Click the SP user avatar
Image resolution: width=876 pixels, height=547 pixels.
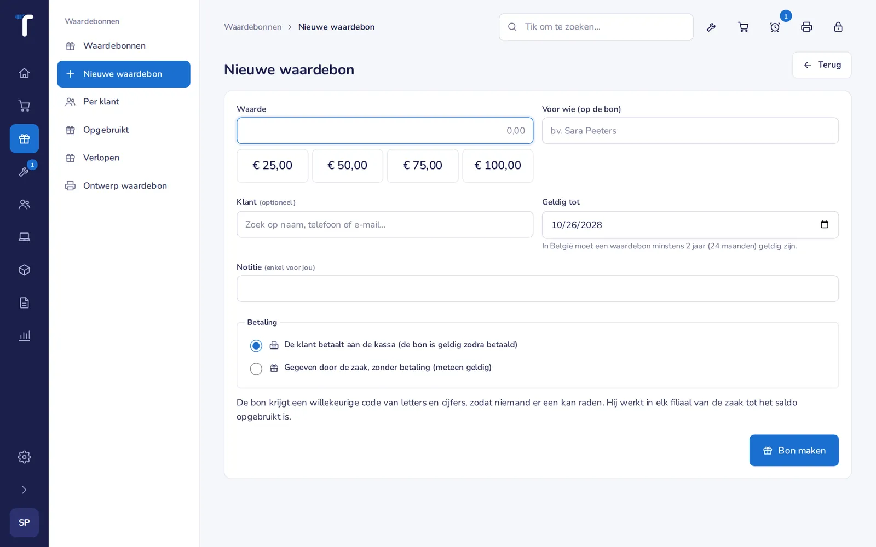click(24, 523)
